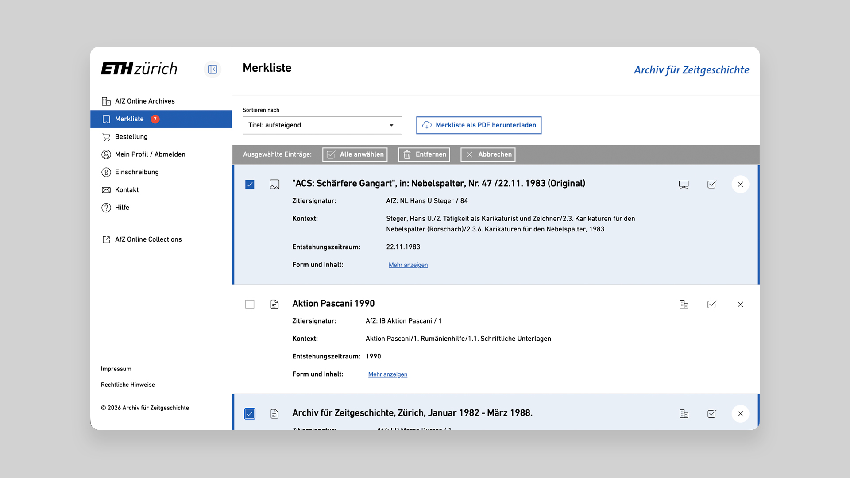Click Merkliste als PDF herunterladen button
The height and width of the screenshot is (478, 850).
[479, 125]
